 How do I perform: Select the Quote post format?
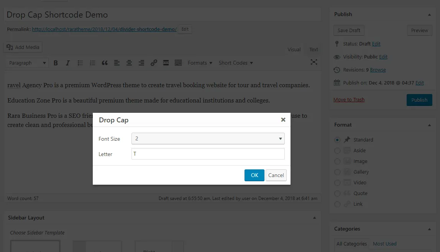(337, 193)
